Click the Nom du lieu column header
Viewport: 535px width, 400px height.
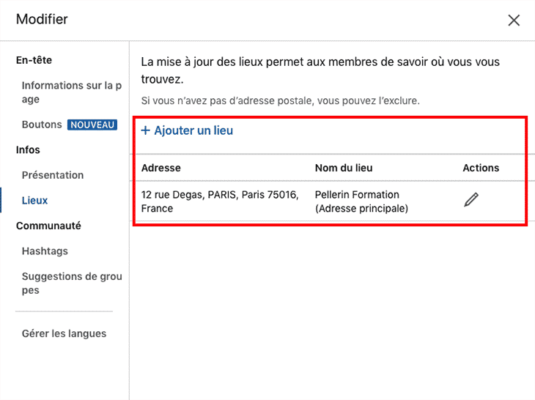pos(344,168)
